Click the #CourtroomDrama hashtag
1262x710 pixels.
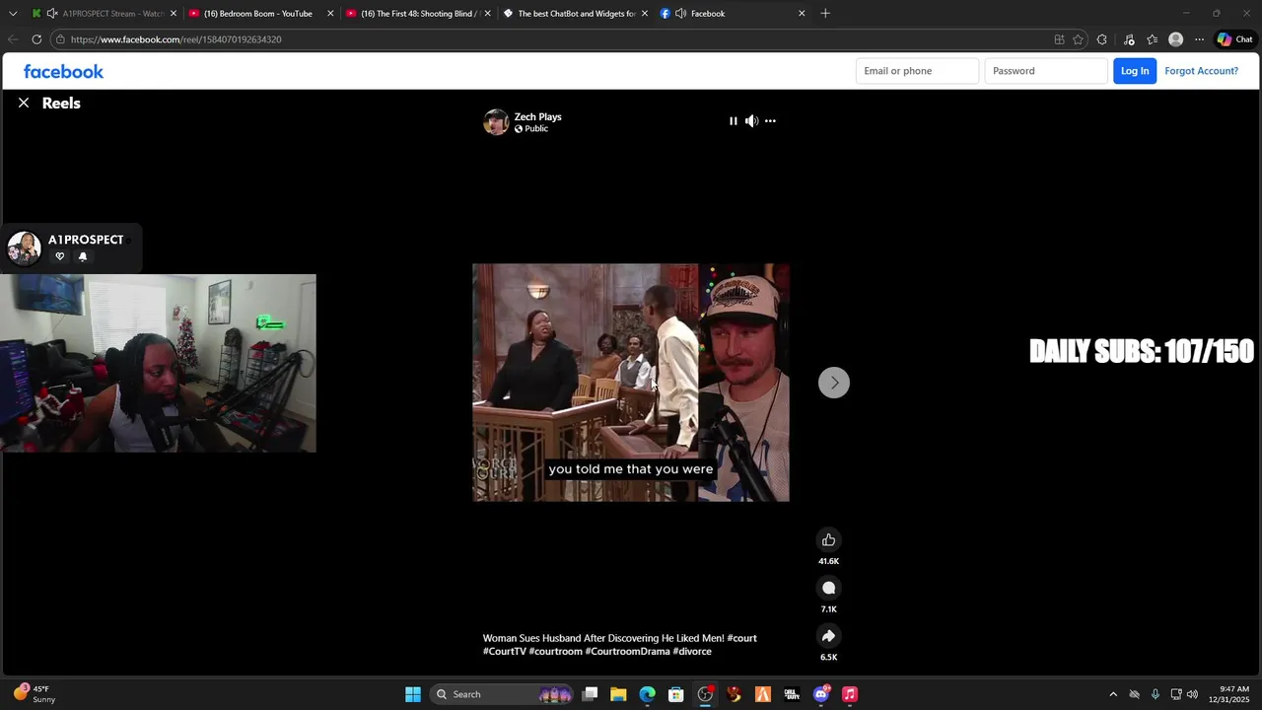coord(627,652)
